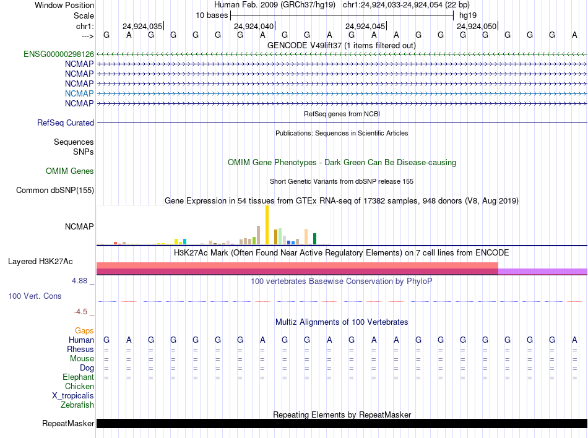The image size is (588, 438).
Task: Click the black RepeatMasker element bar
Action: (x=342, y=423)
